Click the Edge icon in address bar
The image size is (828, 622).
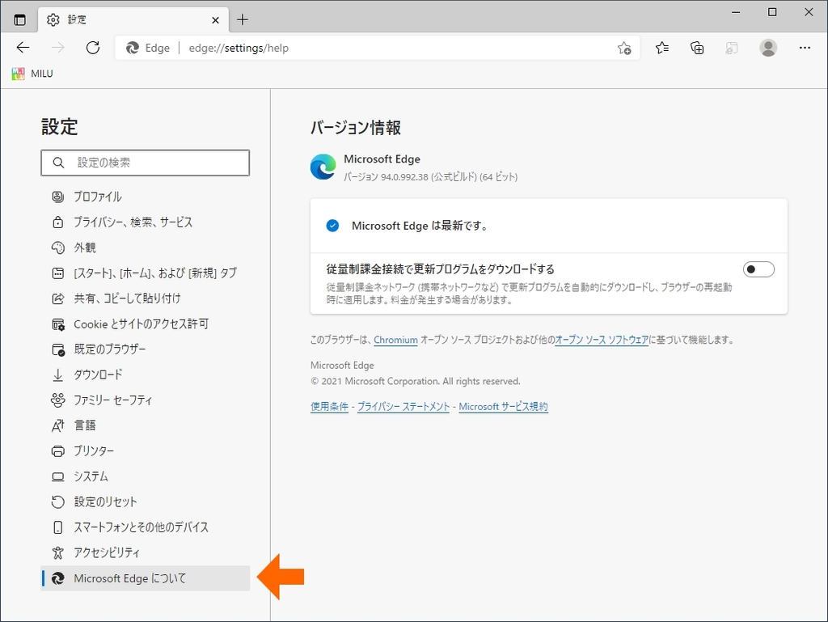pyautogui.click(x=133, y=48)
